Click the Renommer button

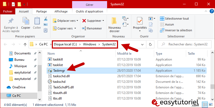pyautogui.click(x=92, y=28)
